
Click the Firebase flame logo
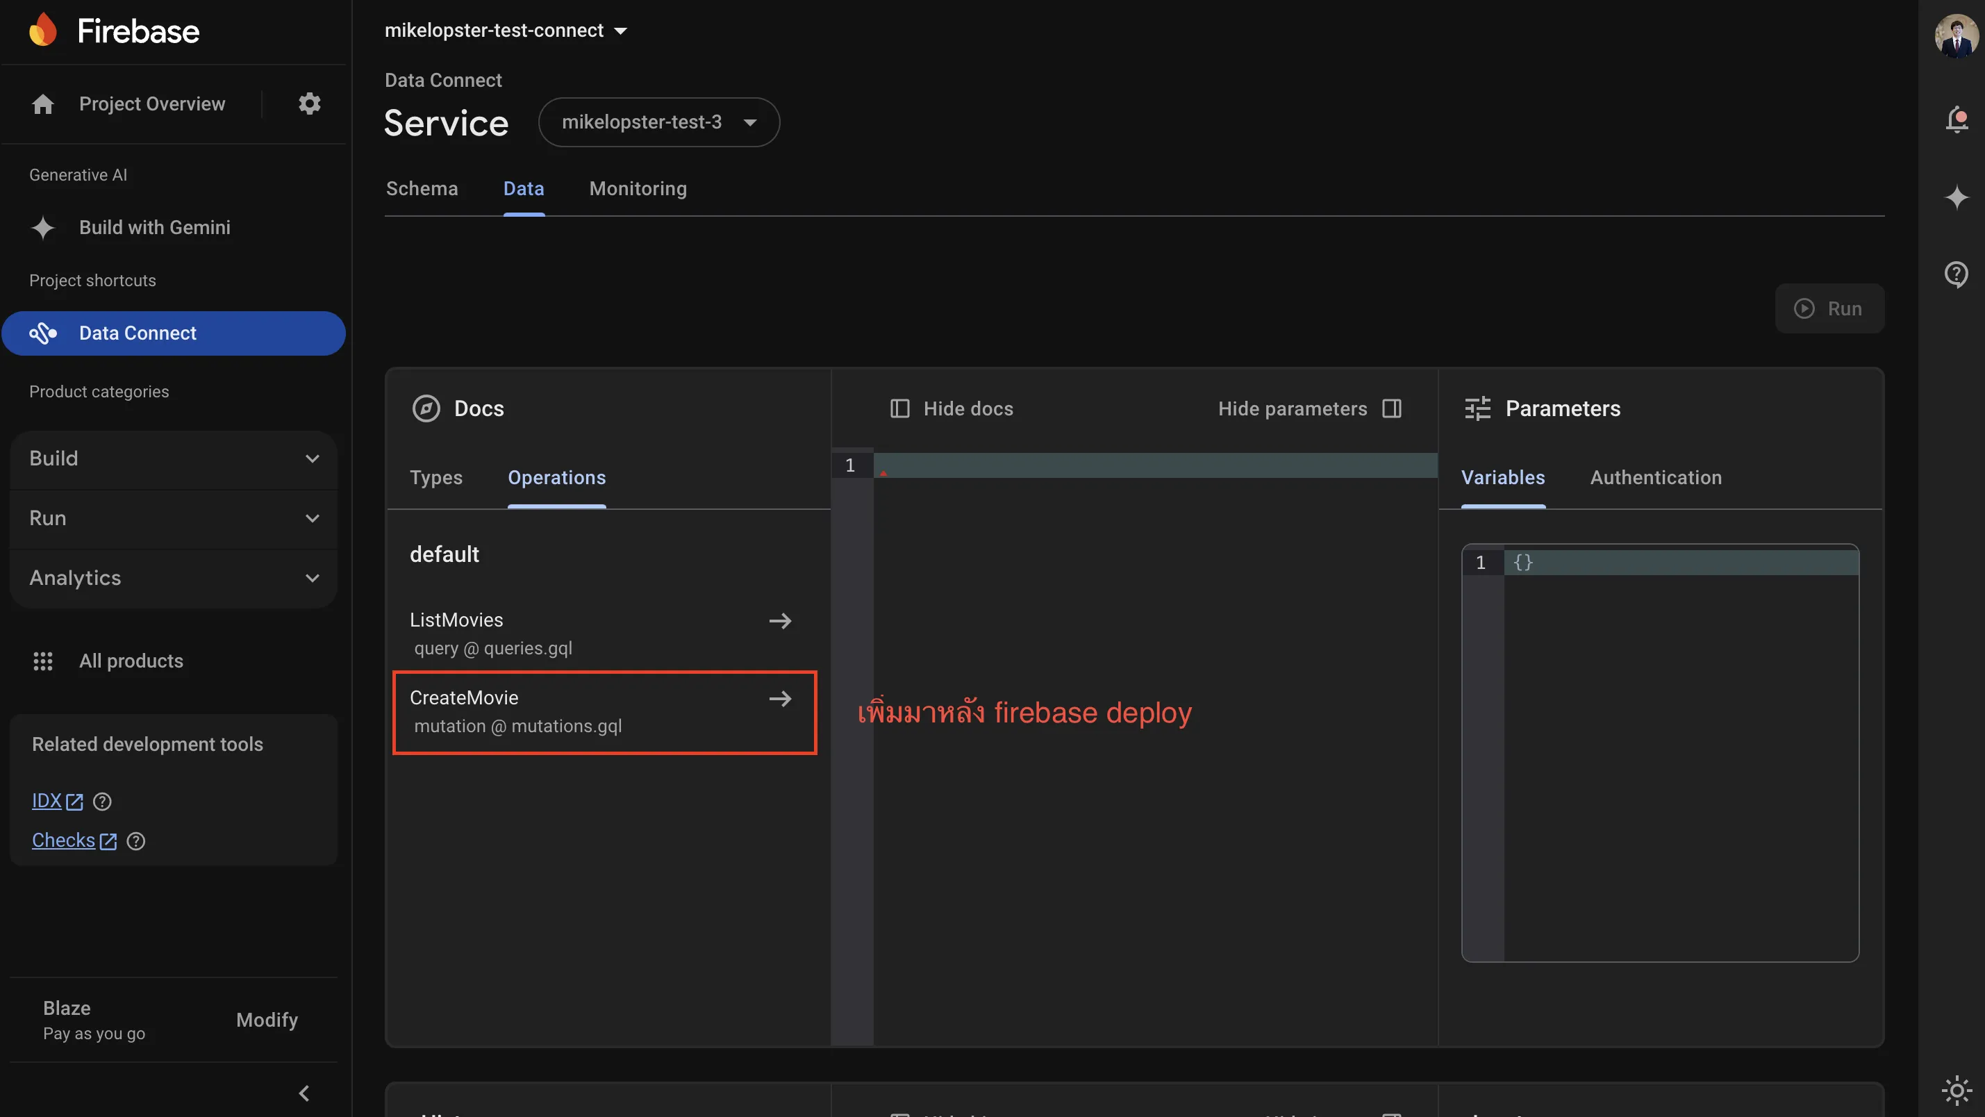[x=43, y=30]
